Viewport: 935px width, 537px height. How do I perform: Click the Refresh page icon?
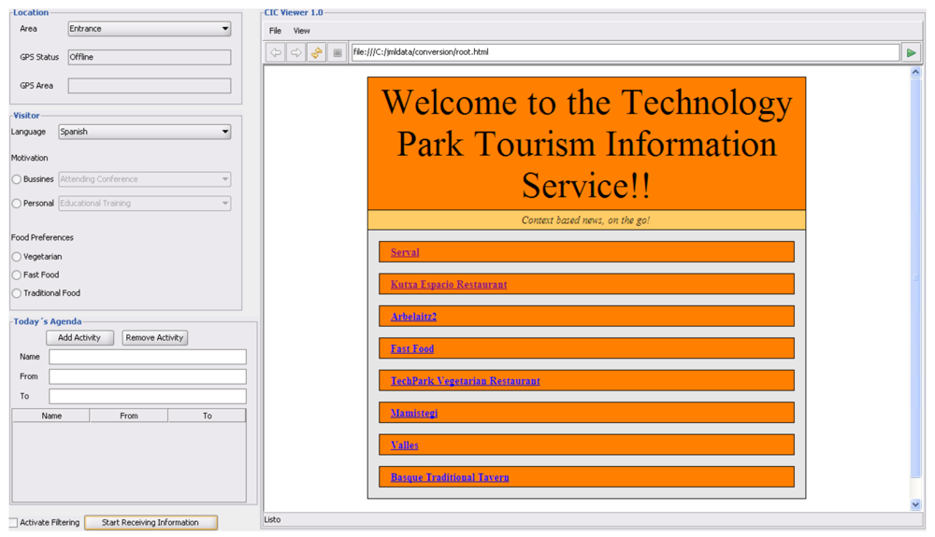click(x=316, y=52)
